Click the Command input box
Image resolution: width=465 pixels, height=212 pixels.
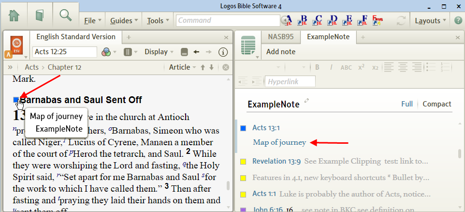pyautogui.click(x=228, y=20)
